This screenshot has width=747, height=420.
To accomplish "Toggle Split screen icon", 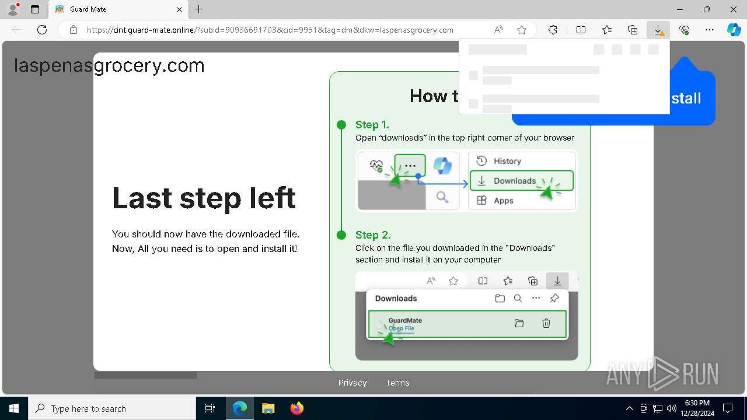I will pos(581,30).
